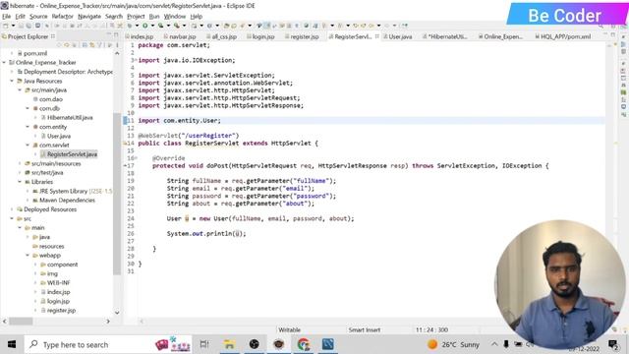Collapse the com.entity package
629x354 pixels.
[x=28, y=127]
